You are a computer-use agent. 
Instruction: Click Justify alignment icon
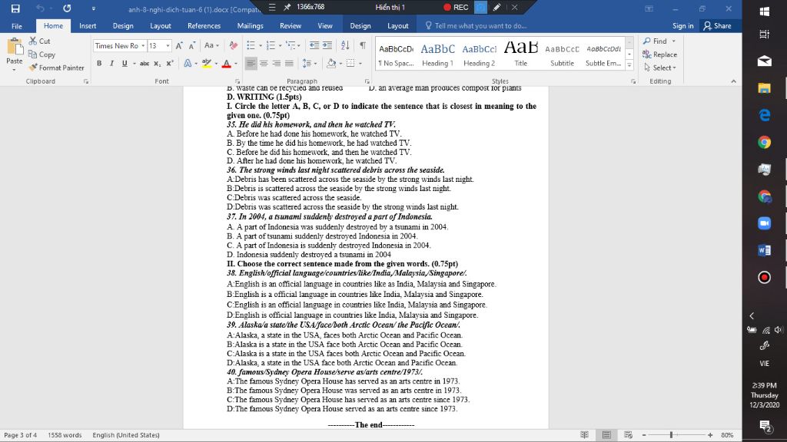click(289, 64)
